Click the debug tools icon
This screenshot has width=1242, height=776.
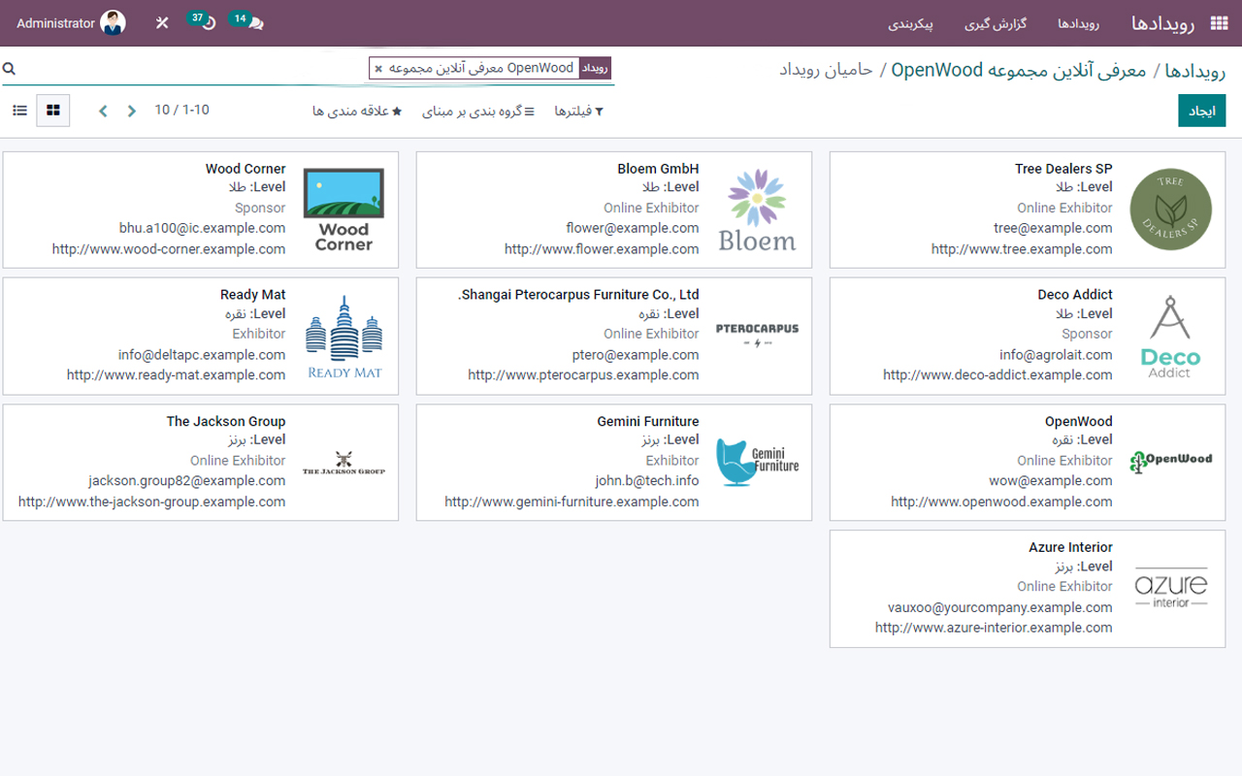(x=162, y=23)
